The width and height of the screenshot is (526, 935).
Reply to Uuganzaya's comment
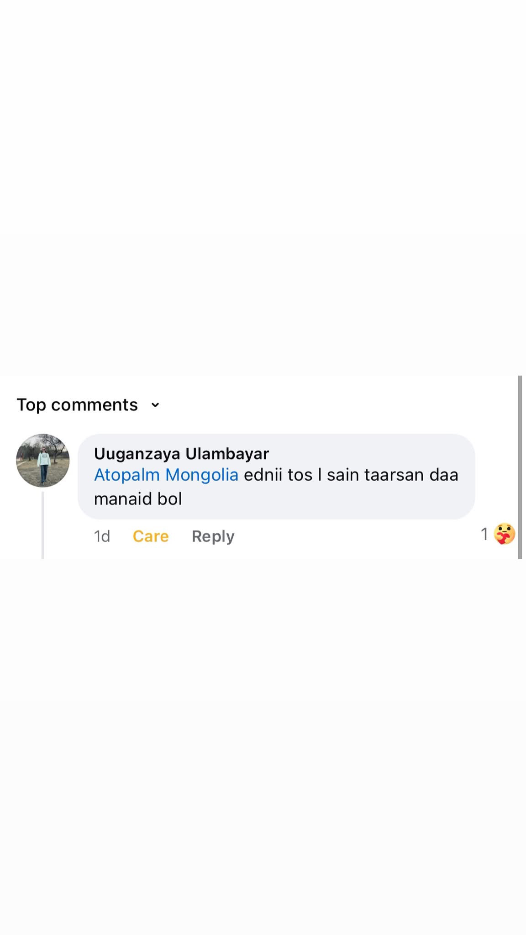213,536
